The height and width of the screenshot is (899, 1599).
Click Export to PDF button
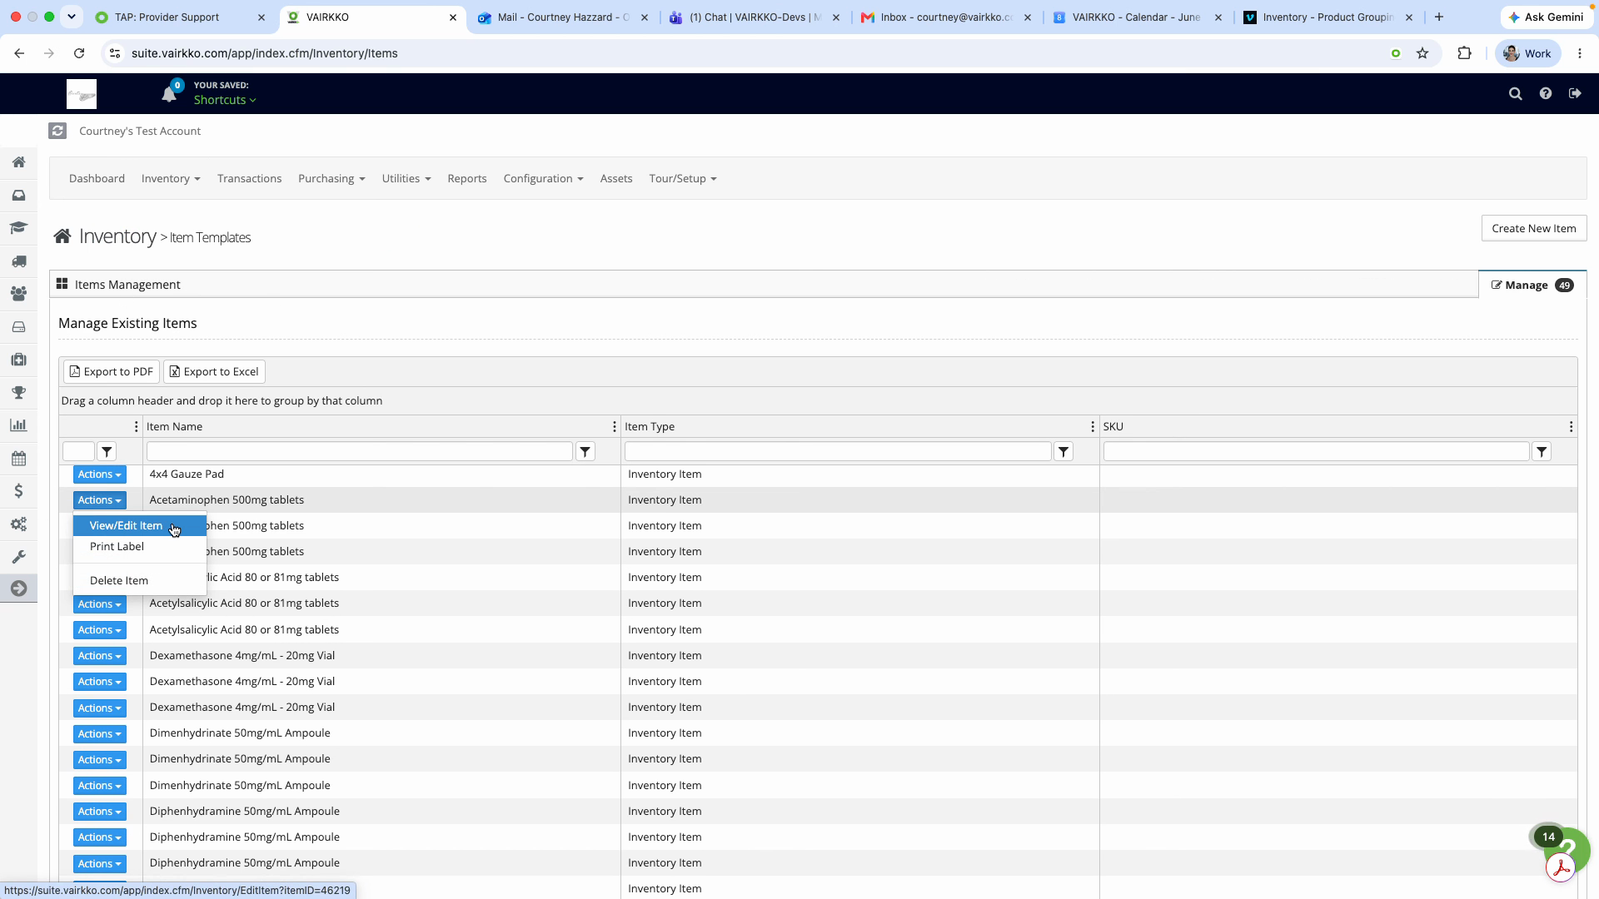(x=112, y=372)
